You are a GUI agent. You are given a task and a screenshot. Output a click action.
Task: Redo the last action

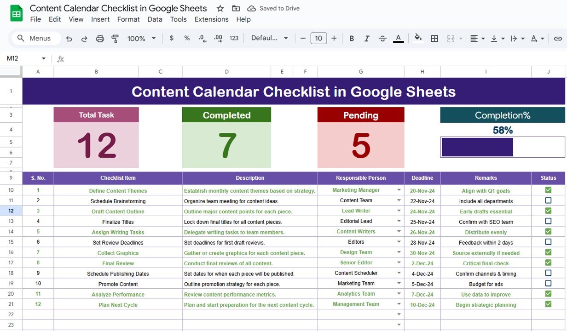[84, 39]
